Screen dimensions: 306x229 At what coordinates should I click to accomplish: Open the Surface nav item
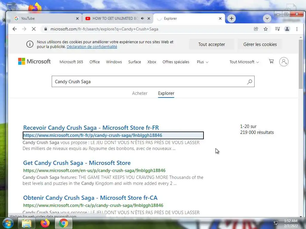[134, 62]
